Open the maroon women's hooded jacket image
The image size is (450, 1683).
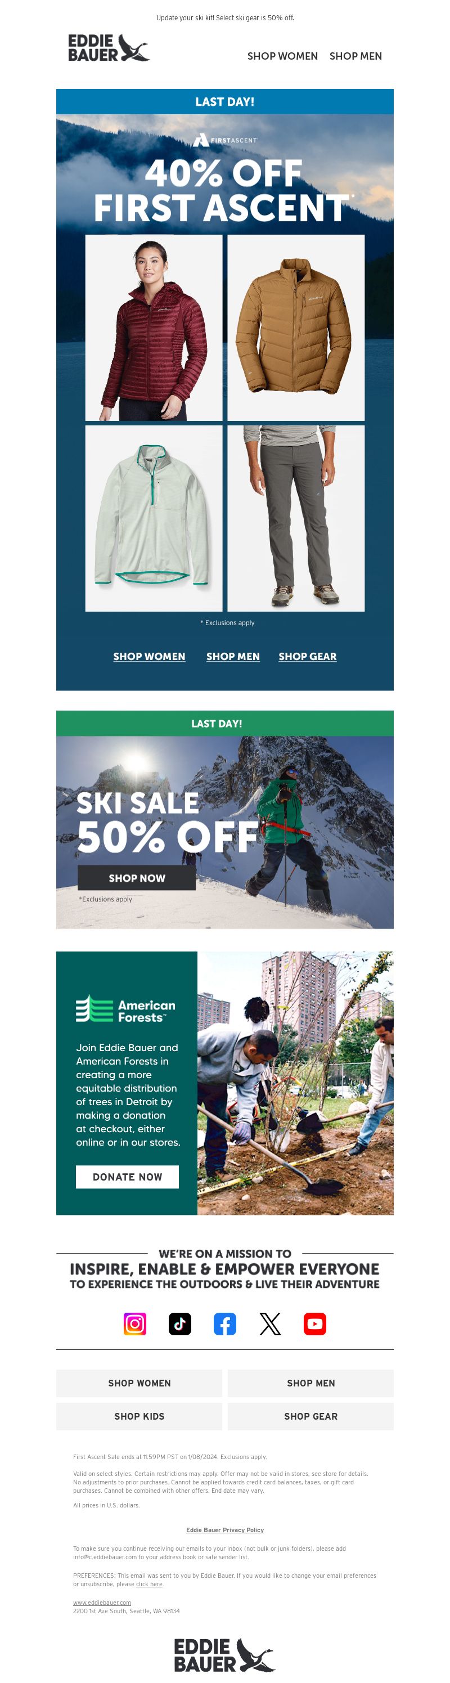[x=154, y=327]
